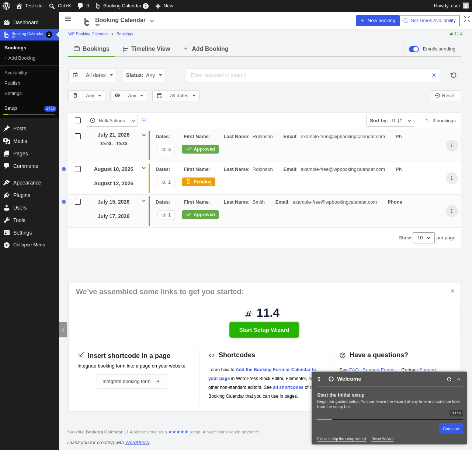
Task: Select checkbox for July 15, 2026 booking
Action: 78,202
